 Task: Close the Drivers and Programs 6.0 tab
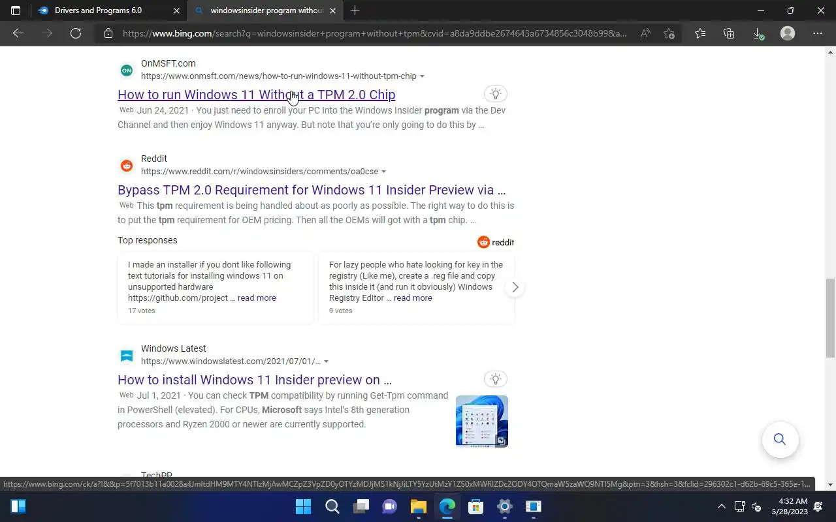point(176,10)
